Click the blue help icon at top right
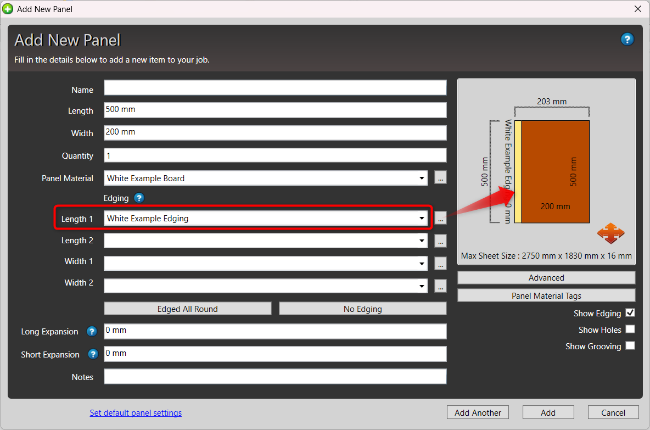The height and width of the screenshot is (430, 650). tap(627, 40)
